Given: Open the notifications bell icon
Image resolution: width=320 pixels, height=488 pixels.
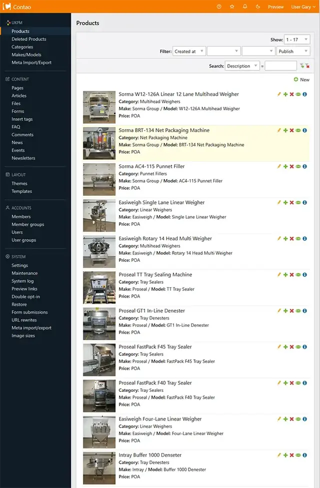Looking at the screenshot, I should pyautogui.click(x=245, y=7).
